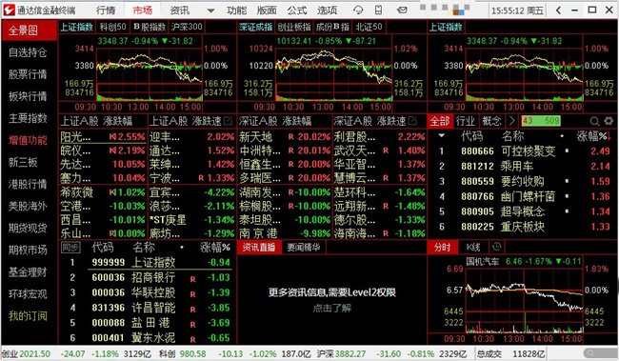This screenshot has height=361, width=619.
Task: Open the headset customer service icon
Action: tap(358, 10)
